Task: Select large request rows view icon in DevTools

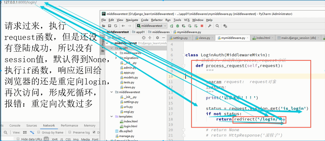Action: (25, 132)
